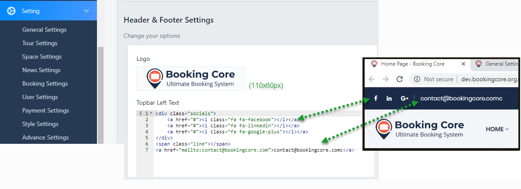Go to Space Settings
This screenshot has width=521, height=189.
pyautogui.click(x=42, y=57)
